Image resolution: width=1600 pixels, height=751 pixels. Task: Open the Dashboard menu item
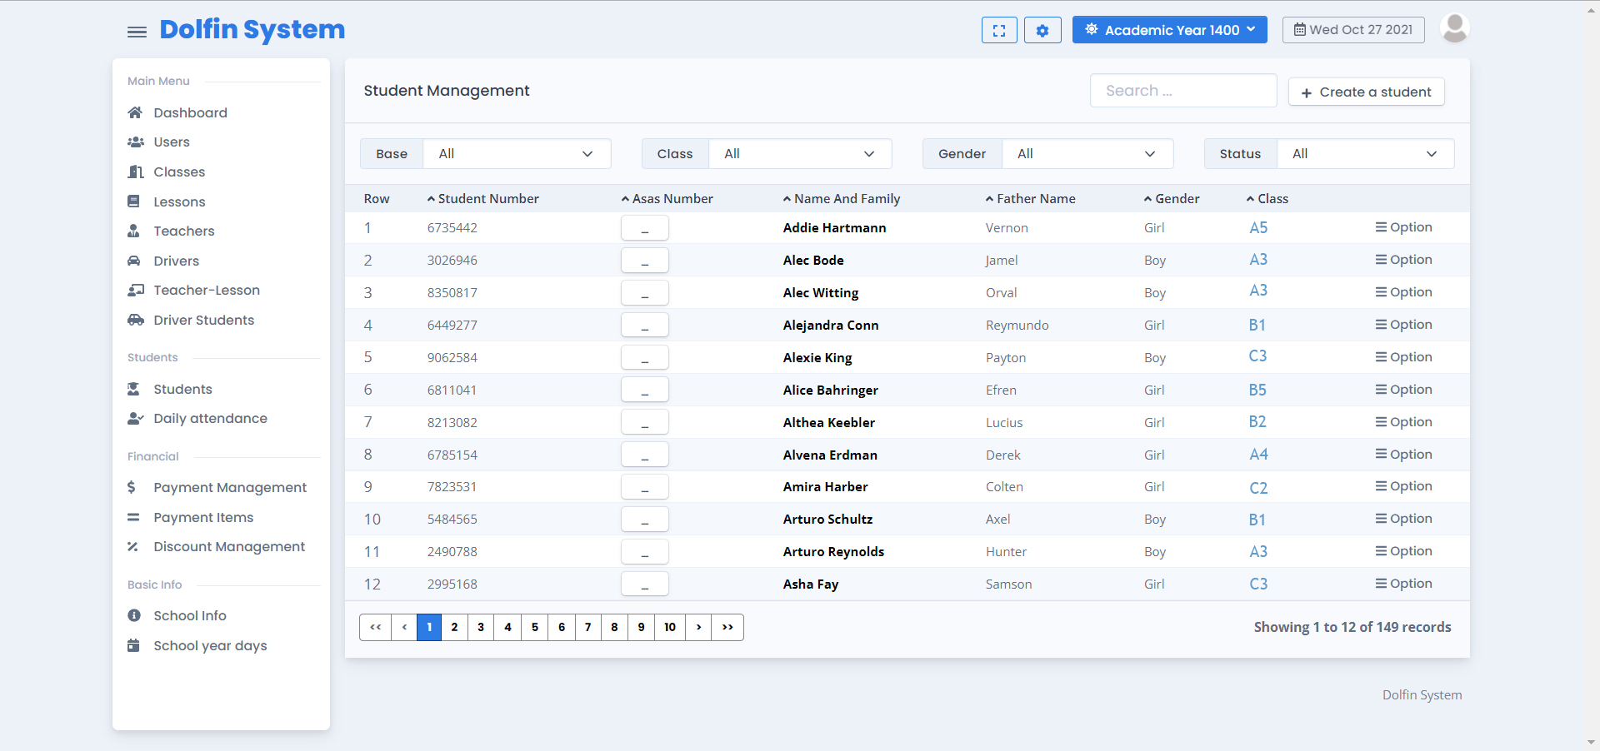[190, 112]
